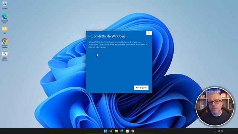Image resolution: width=238 pixels, height=134 pixels.
Task: Open taskbar Search
Action: pos(111,131)
